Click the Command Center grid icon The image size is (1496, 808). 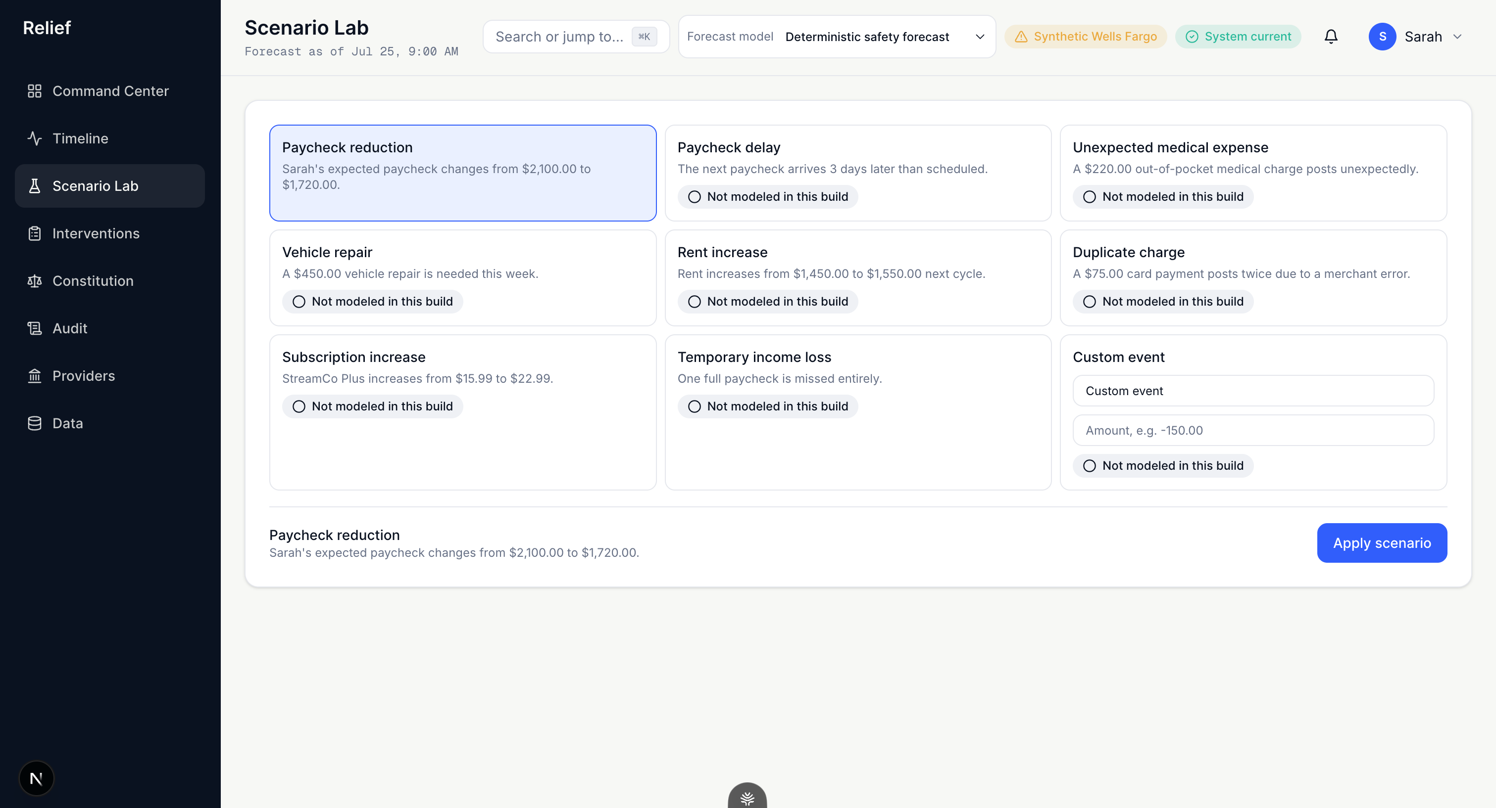click(34, 91)
